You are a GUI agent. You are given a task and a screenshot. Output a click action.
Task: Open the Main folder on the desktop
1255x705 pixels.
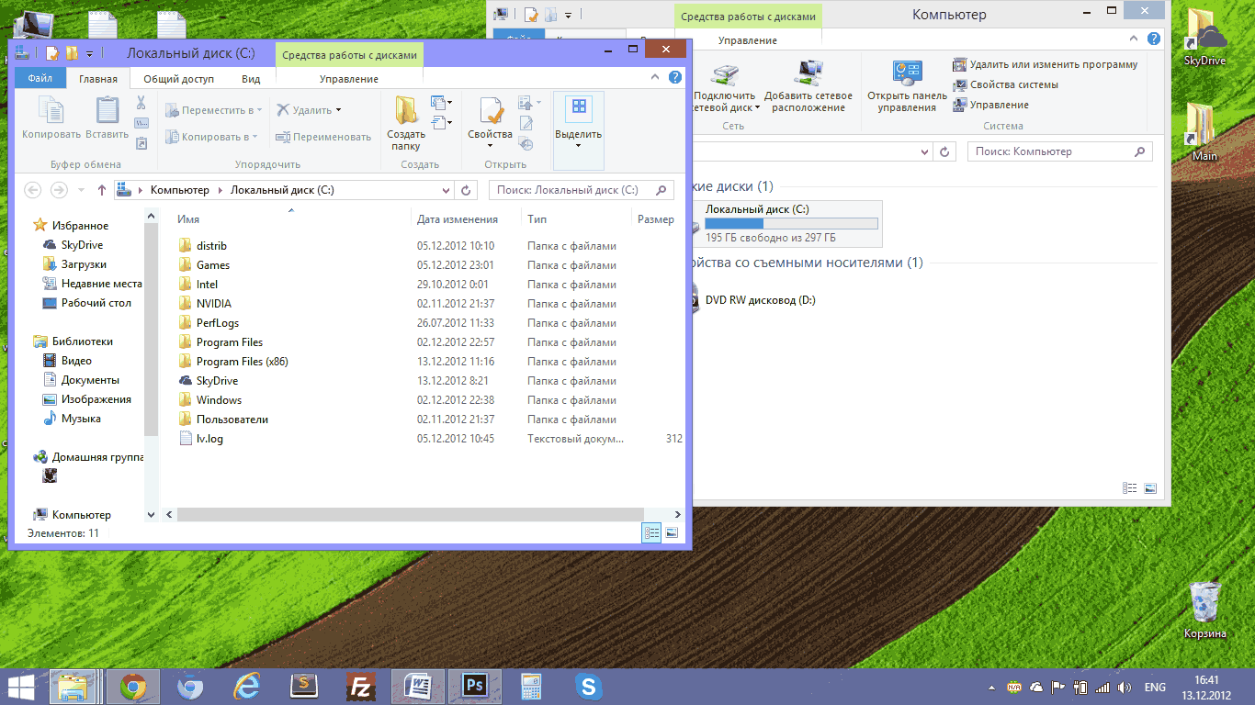1204,132
